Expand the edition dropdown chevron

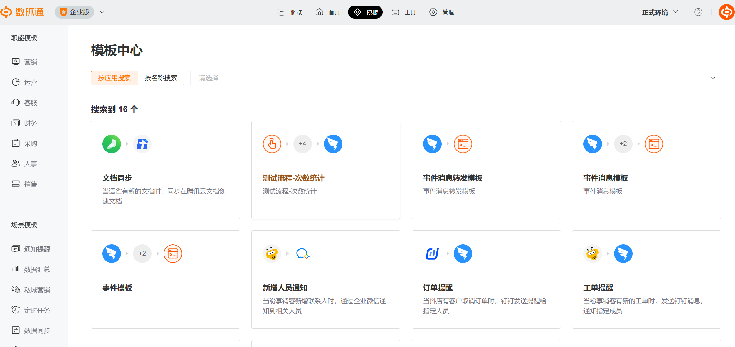tap(102, 12)
